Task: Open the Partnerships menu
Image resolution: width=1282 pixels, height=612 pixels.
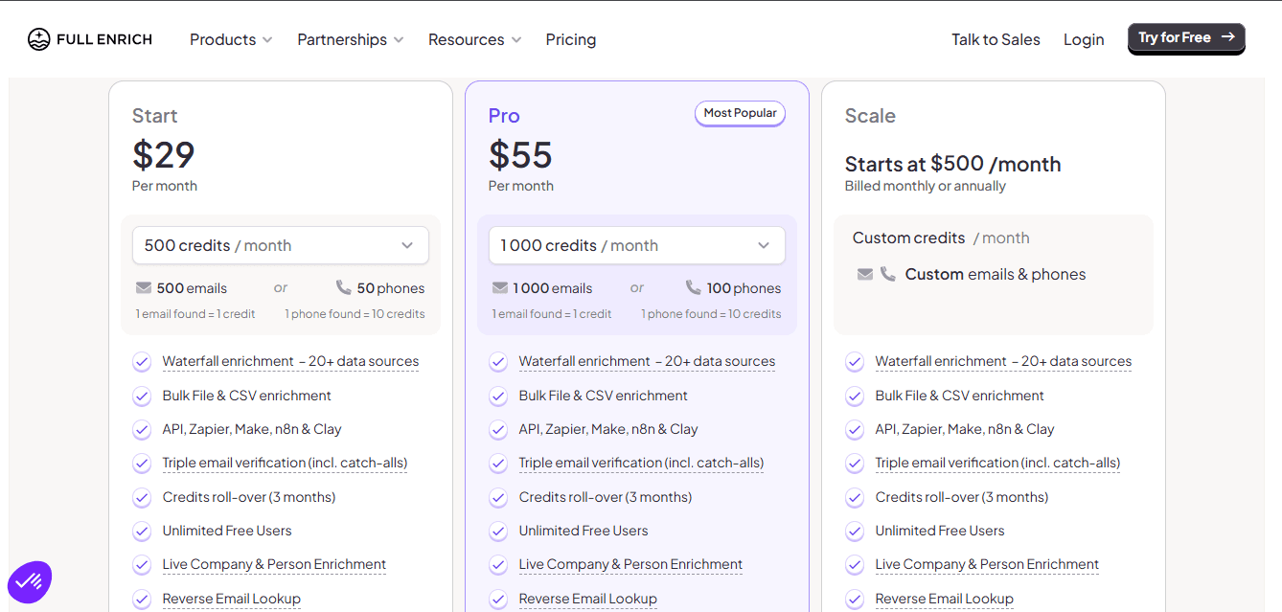Action: pyautogui.click(x=350, y=39)
